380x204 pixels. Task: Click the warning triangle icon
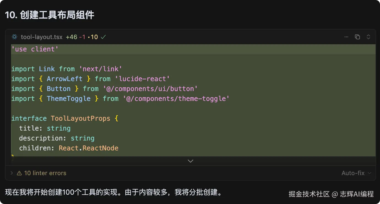(19, 173)
